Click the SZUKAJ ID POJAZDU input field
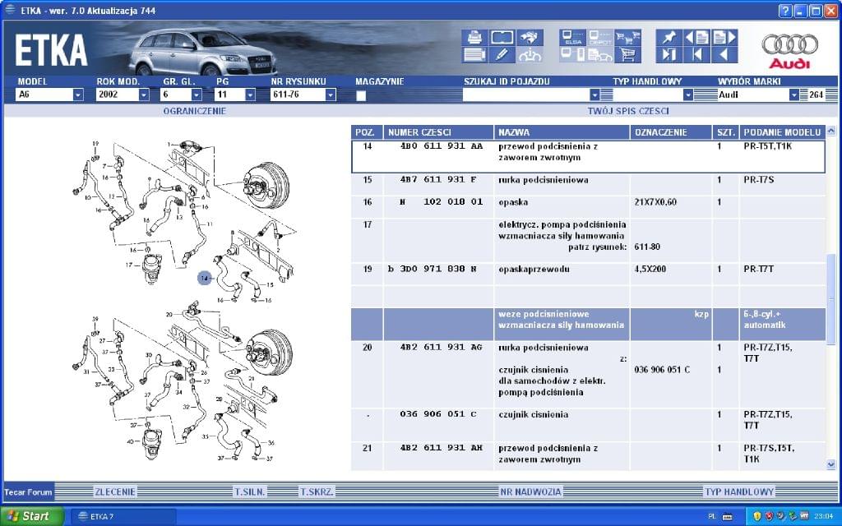 [x=525, y=95]
